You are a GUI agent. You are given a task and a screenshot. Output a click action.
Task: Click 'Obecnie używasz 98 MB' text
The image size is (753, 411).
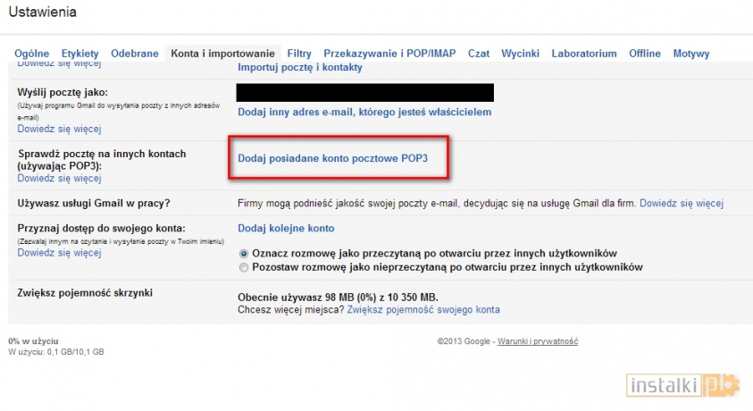338,298
